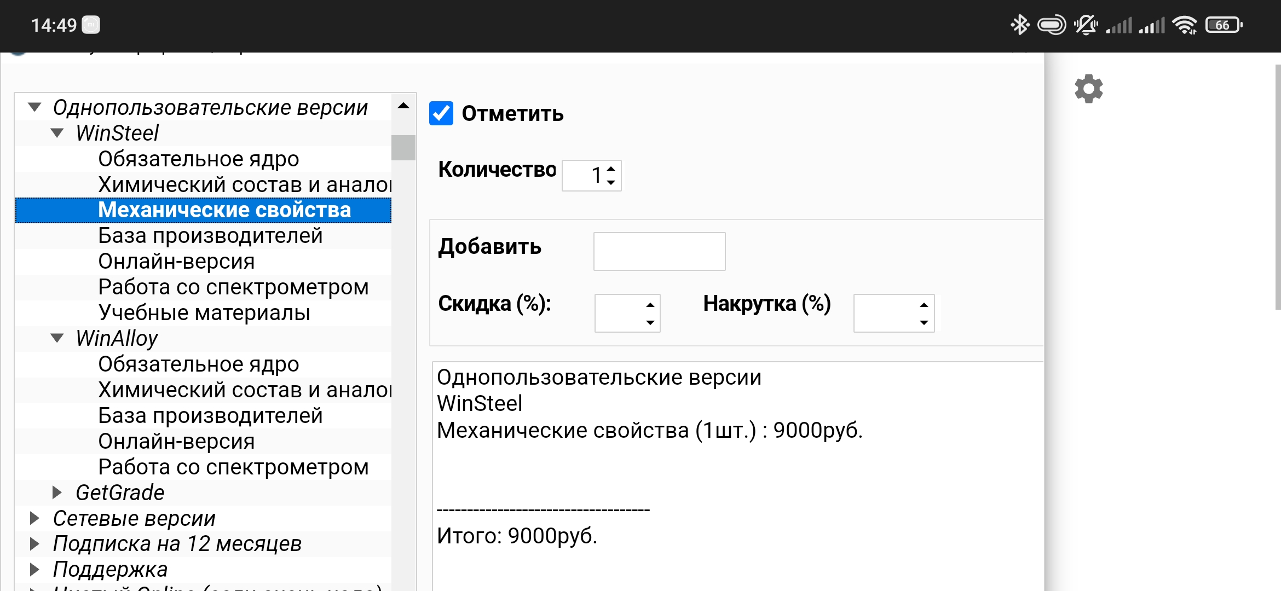
Task: Tap the muted bell icon
Action: [x=1085, y=25]
